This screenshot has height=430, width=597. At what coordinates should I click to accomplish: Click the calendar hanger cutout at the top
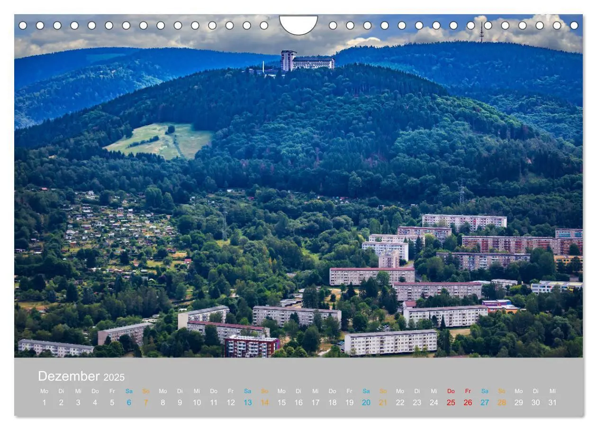(x=298, y=25)
